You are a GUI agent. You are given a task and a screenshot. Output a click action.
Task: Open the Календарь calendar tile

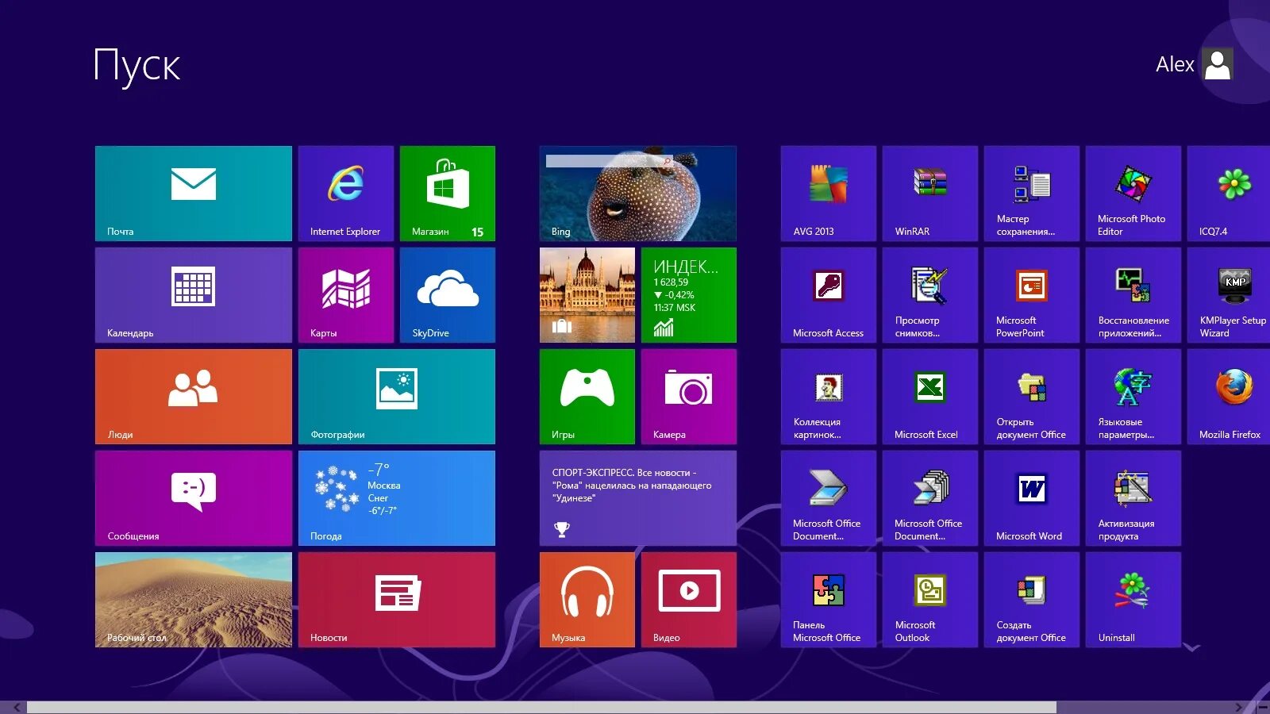(194, 295)
